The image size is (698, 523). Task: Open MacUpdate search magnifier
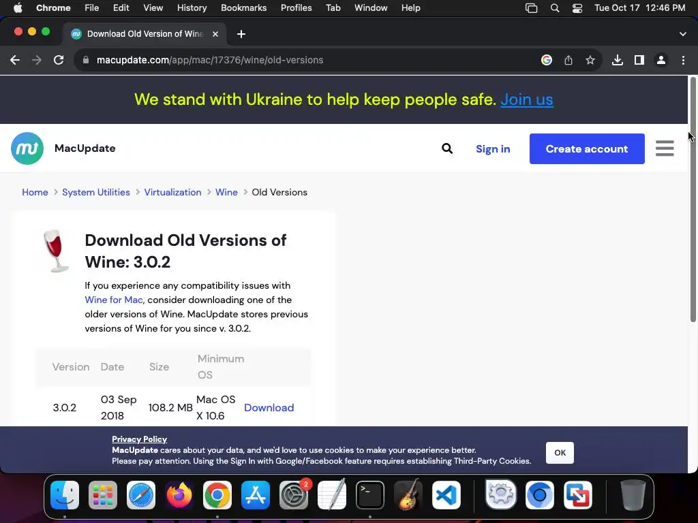447,148
